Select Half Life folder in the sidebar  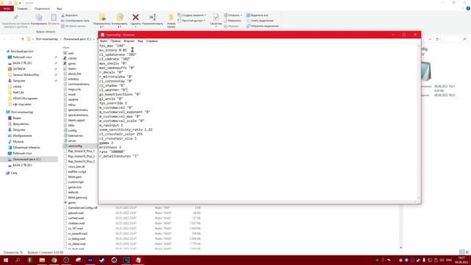point(18,93)
